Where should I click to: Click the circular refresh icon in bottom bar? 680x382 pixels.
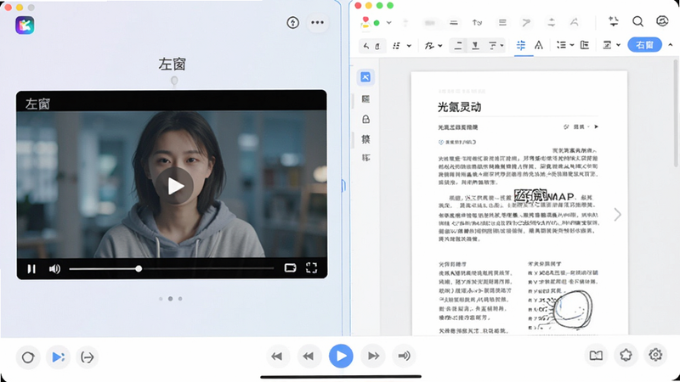click(28, 357)
